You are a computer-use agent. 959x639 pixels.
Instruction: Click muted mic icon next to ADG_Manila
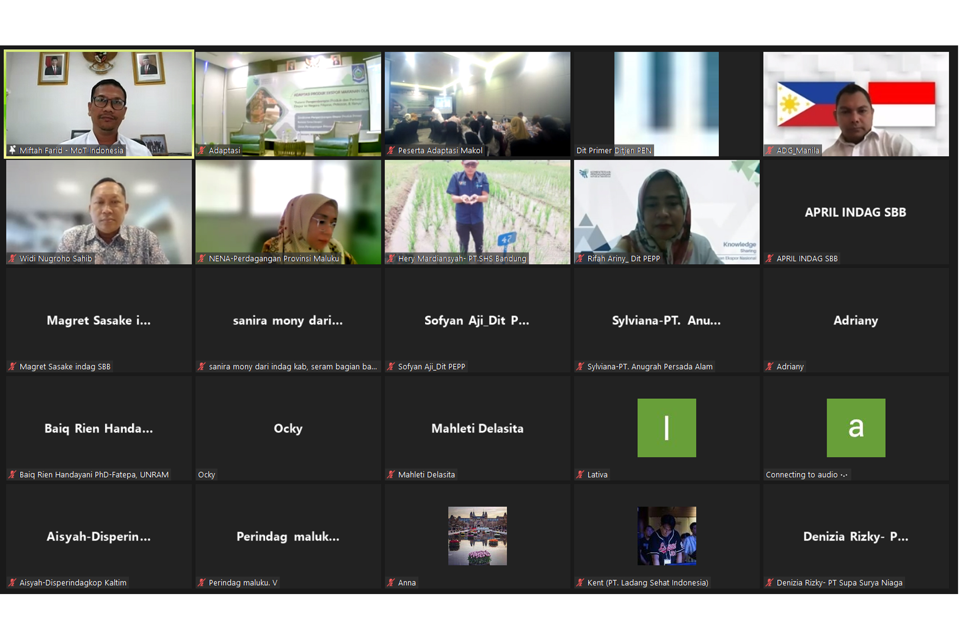769,150
